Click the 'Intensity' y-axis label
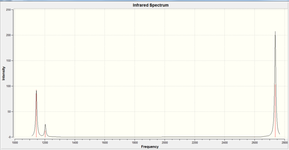 4,74
